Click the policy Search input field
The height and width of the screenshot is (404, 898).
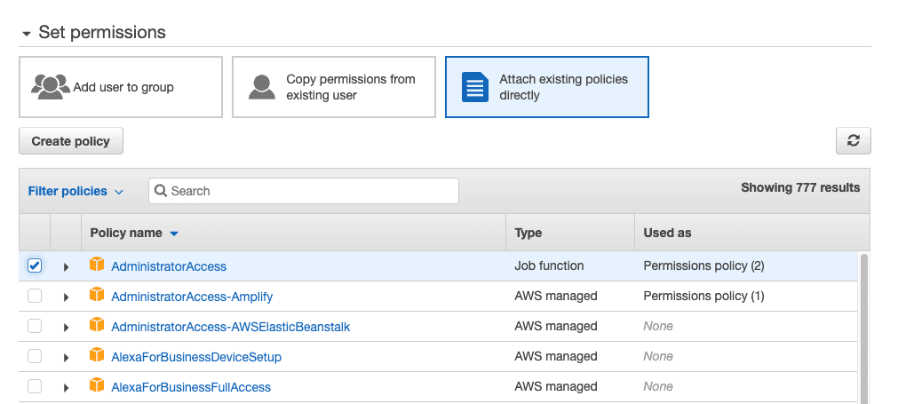tap(304, 191)
